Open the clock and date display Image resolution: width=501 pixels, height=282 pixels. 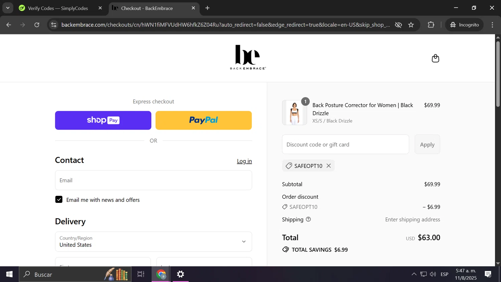466,274
